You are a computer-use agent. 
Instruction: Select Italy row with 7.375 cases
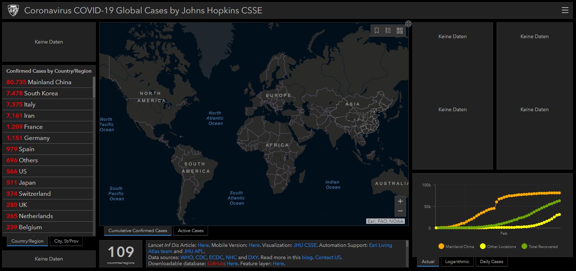click(x=48, y=104)
